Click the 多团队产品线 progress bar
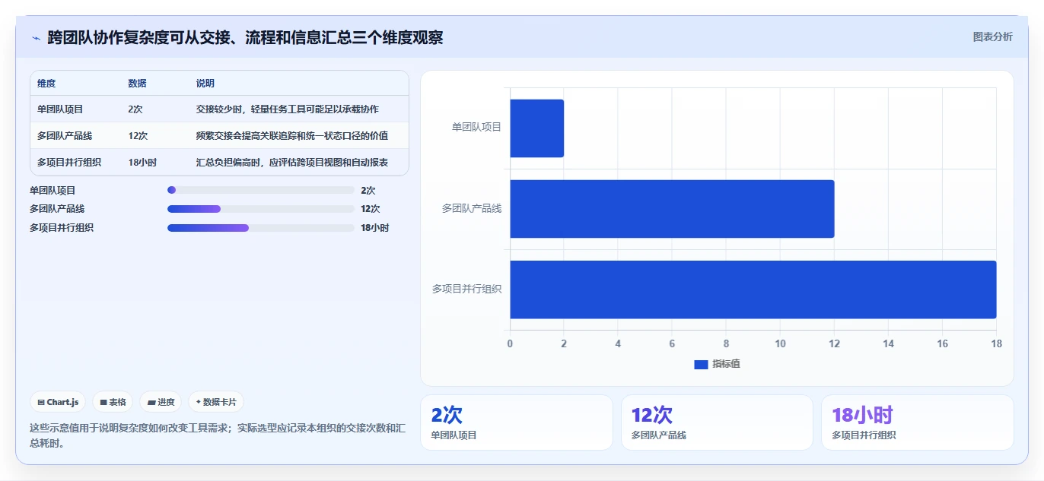 tap(261, 209)
